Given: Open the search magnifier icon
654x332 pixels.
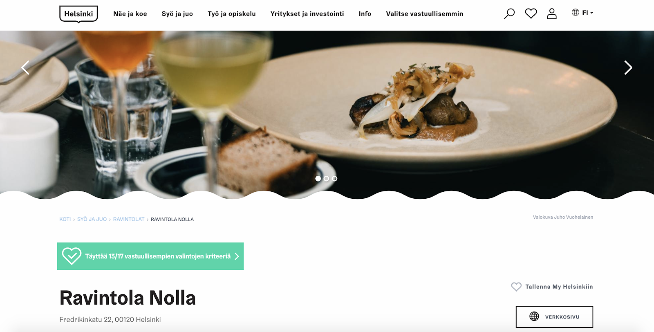Looking at the screenshot, I should [x=509, y=13].
